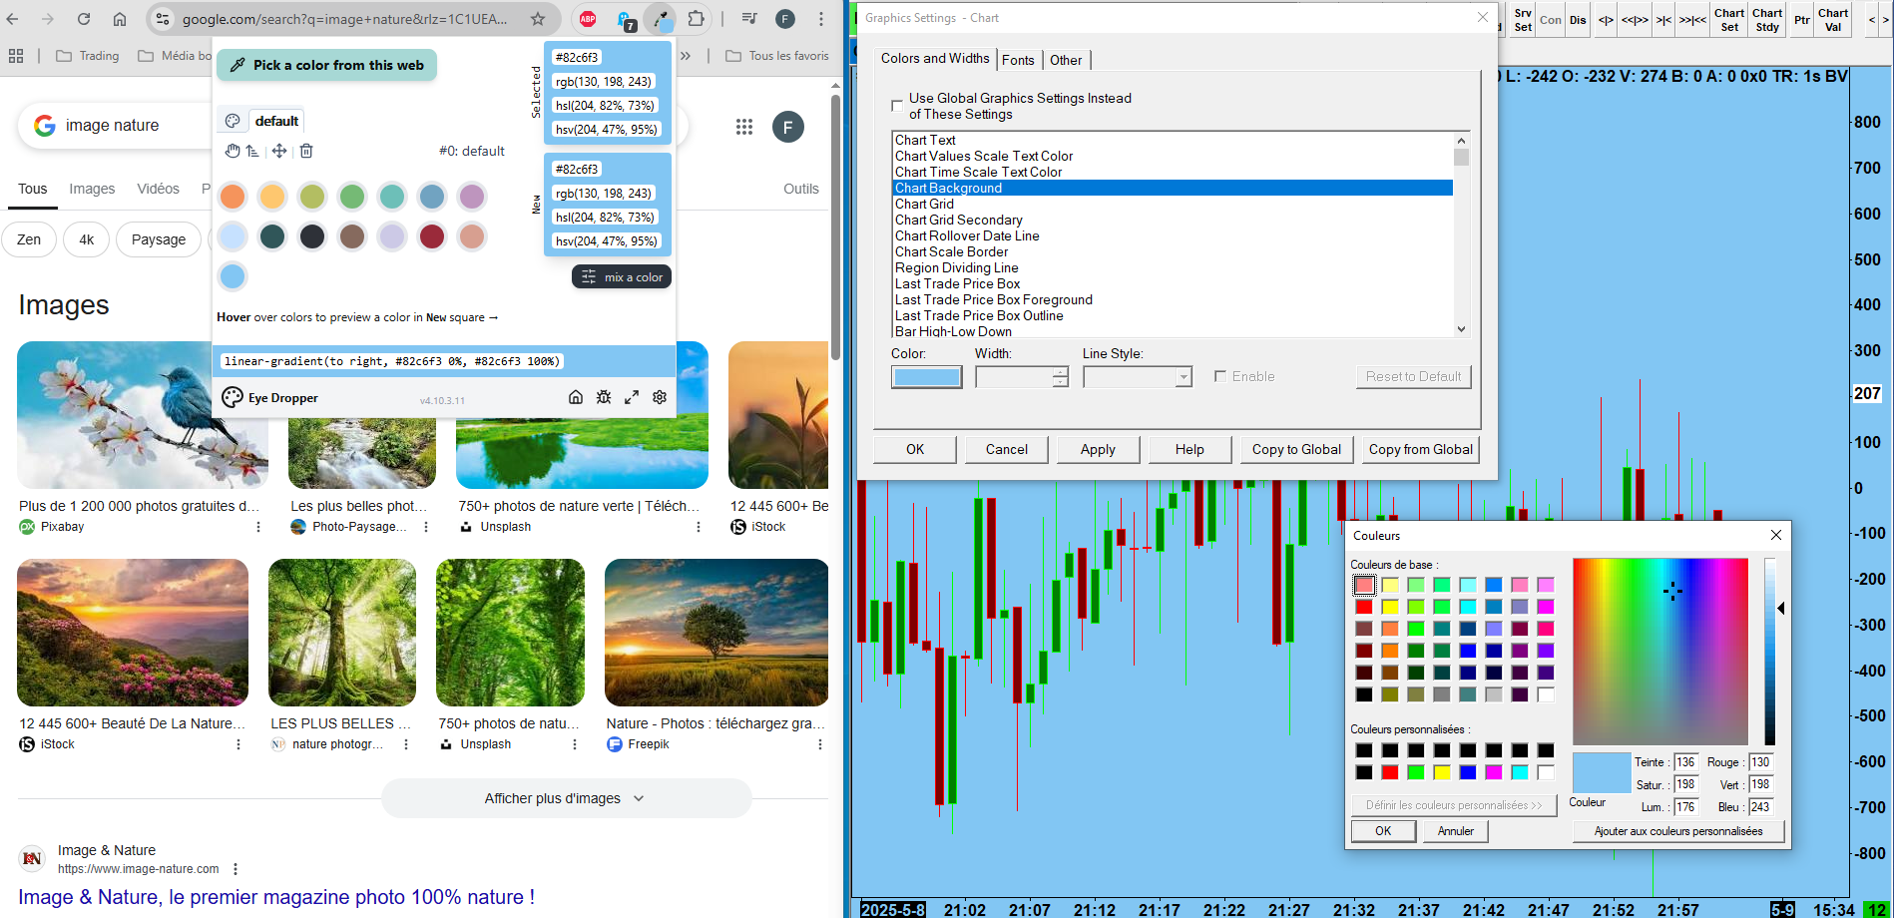Click the Srv Set toolbar button
This screenshot has height=918, width=1894.
click(1523, 20)
